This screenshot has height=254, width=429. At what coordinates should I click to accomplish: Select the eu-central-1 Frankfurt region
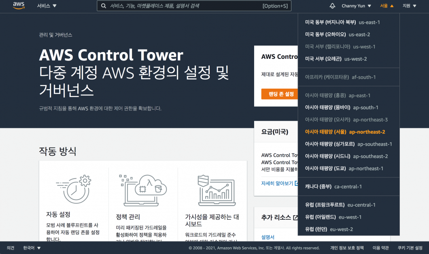coord(340,205)
